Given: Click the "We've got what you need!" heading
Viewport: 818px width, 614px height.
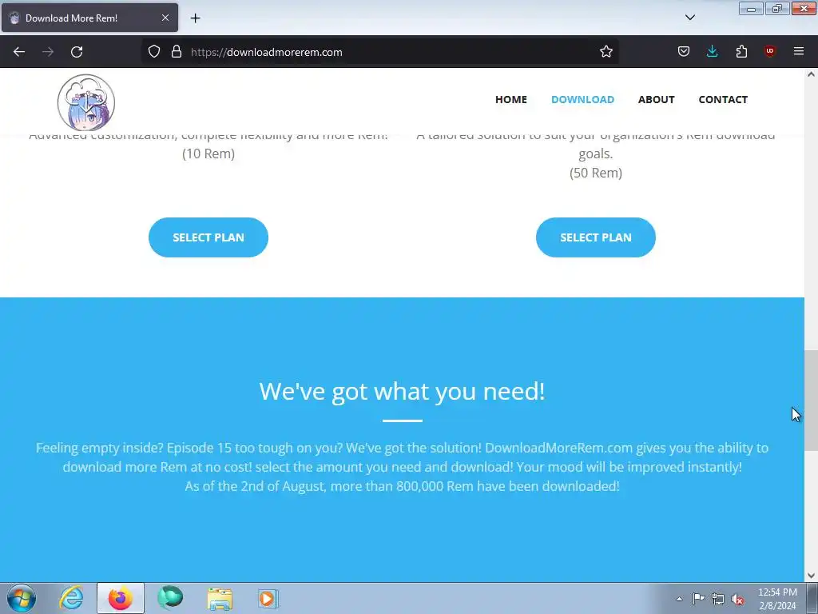Looking at the screenshot, I should point(403,391).
